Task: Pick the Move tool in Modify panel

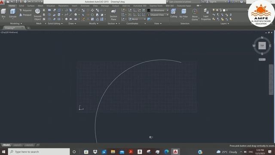Action: pyautogui.click(x=92, y=10)
